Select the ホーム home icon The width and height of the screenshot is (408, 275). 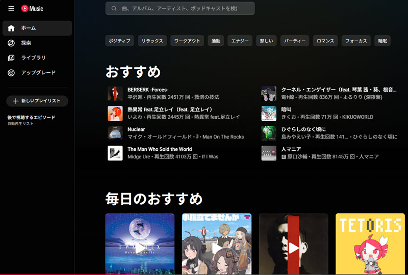pos(11,28)
